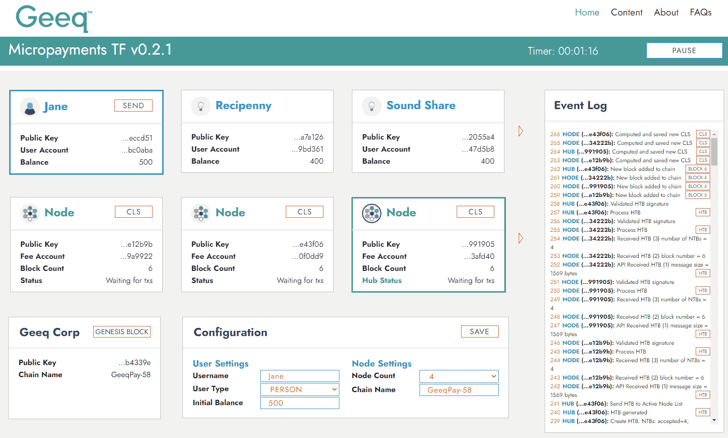Click the node icon for key ...e43f06
The height and width of the screenshot is (438, 728).
tap(201, 213)
